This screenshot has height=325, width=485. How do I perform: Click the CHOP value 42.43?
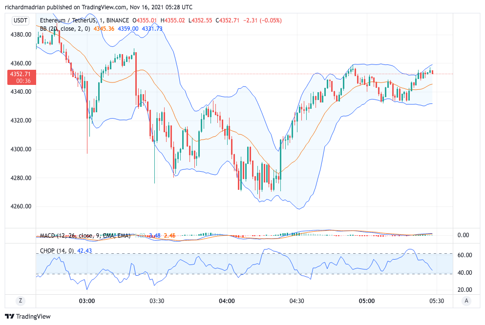click(x=84, y=251)
